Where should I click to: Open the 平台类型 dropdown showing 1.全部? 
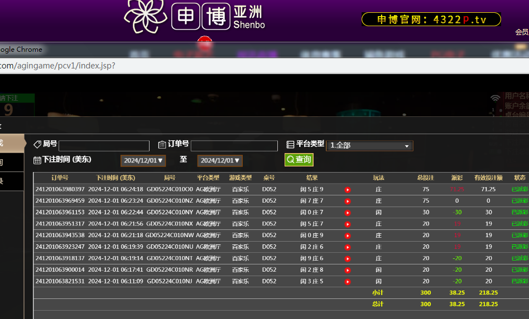369,146
